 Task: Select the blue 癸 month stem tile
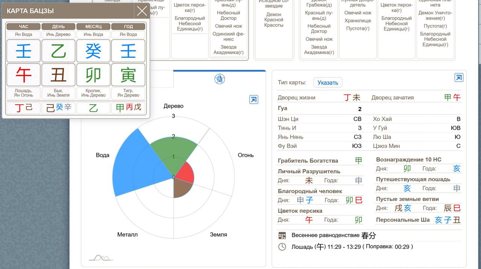93,51
